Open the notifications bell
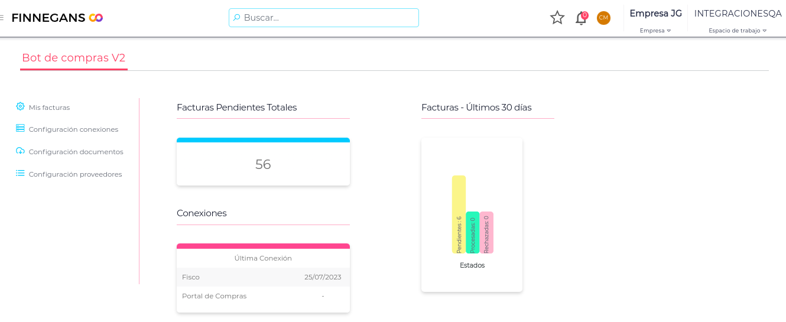The image size is (786, 322). coord(581,18)
